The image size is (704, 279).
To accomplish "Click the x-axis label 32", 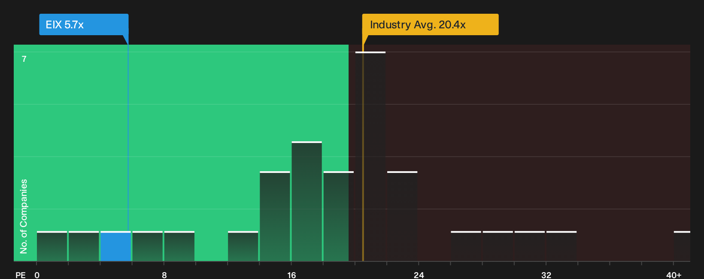I will click(x=546, y=275).
